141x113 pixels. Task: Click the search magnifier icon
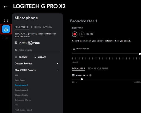(16, 50)
